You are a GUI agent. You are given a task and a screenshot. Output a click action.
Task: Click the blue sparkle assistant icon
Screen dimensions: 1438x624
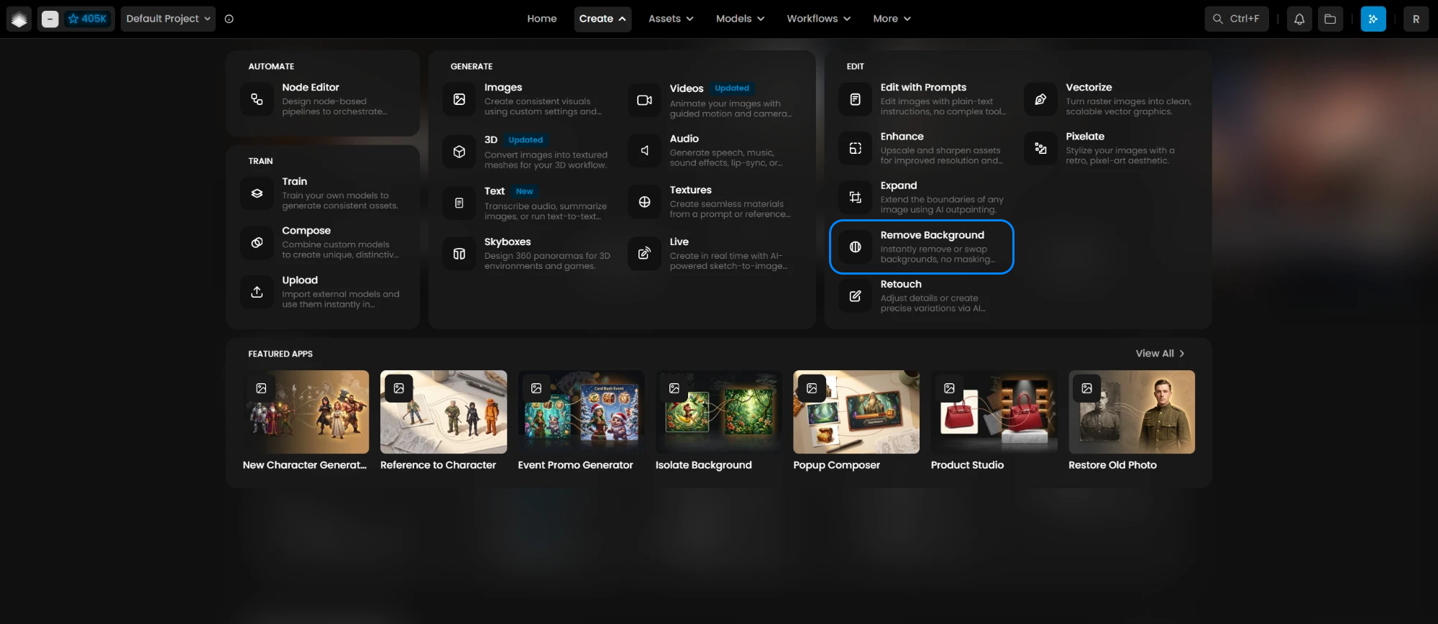click(1373, 19)
